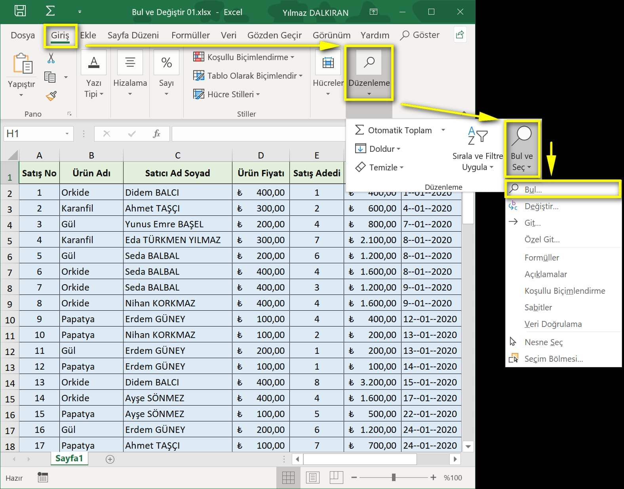Choose Açıklamalar menu entry
The width and height of the screenshot is (624, 489).
coord(563,274)
